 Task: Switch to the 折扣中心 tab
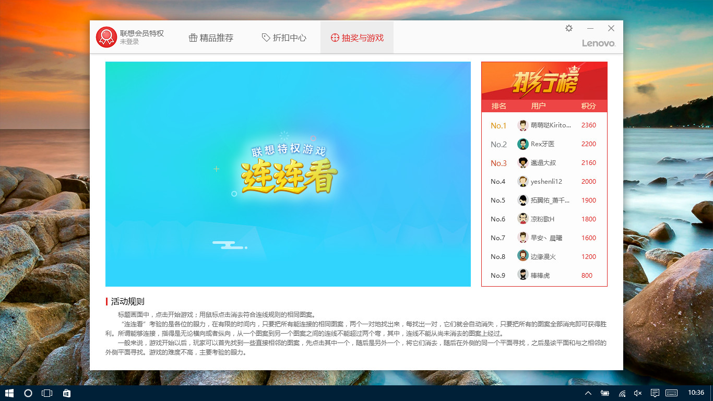point(284,38)
